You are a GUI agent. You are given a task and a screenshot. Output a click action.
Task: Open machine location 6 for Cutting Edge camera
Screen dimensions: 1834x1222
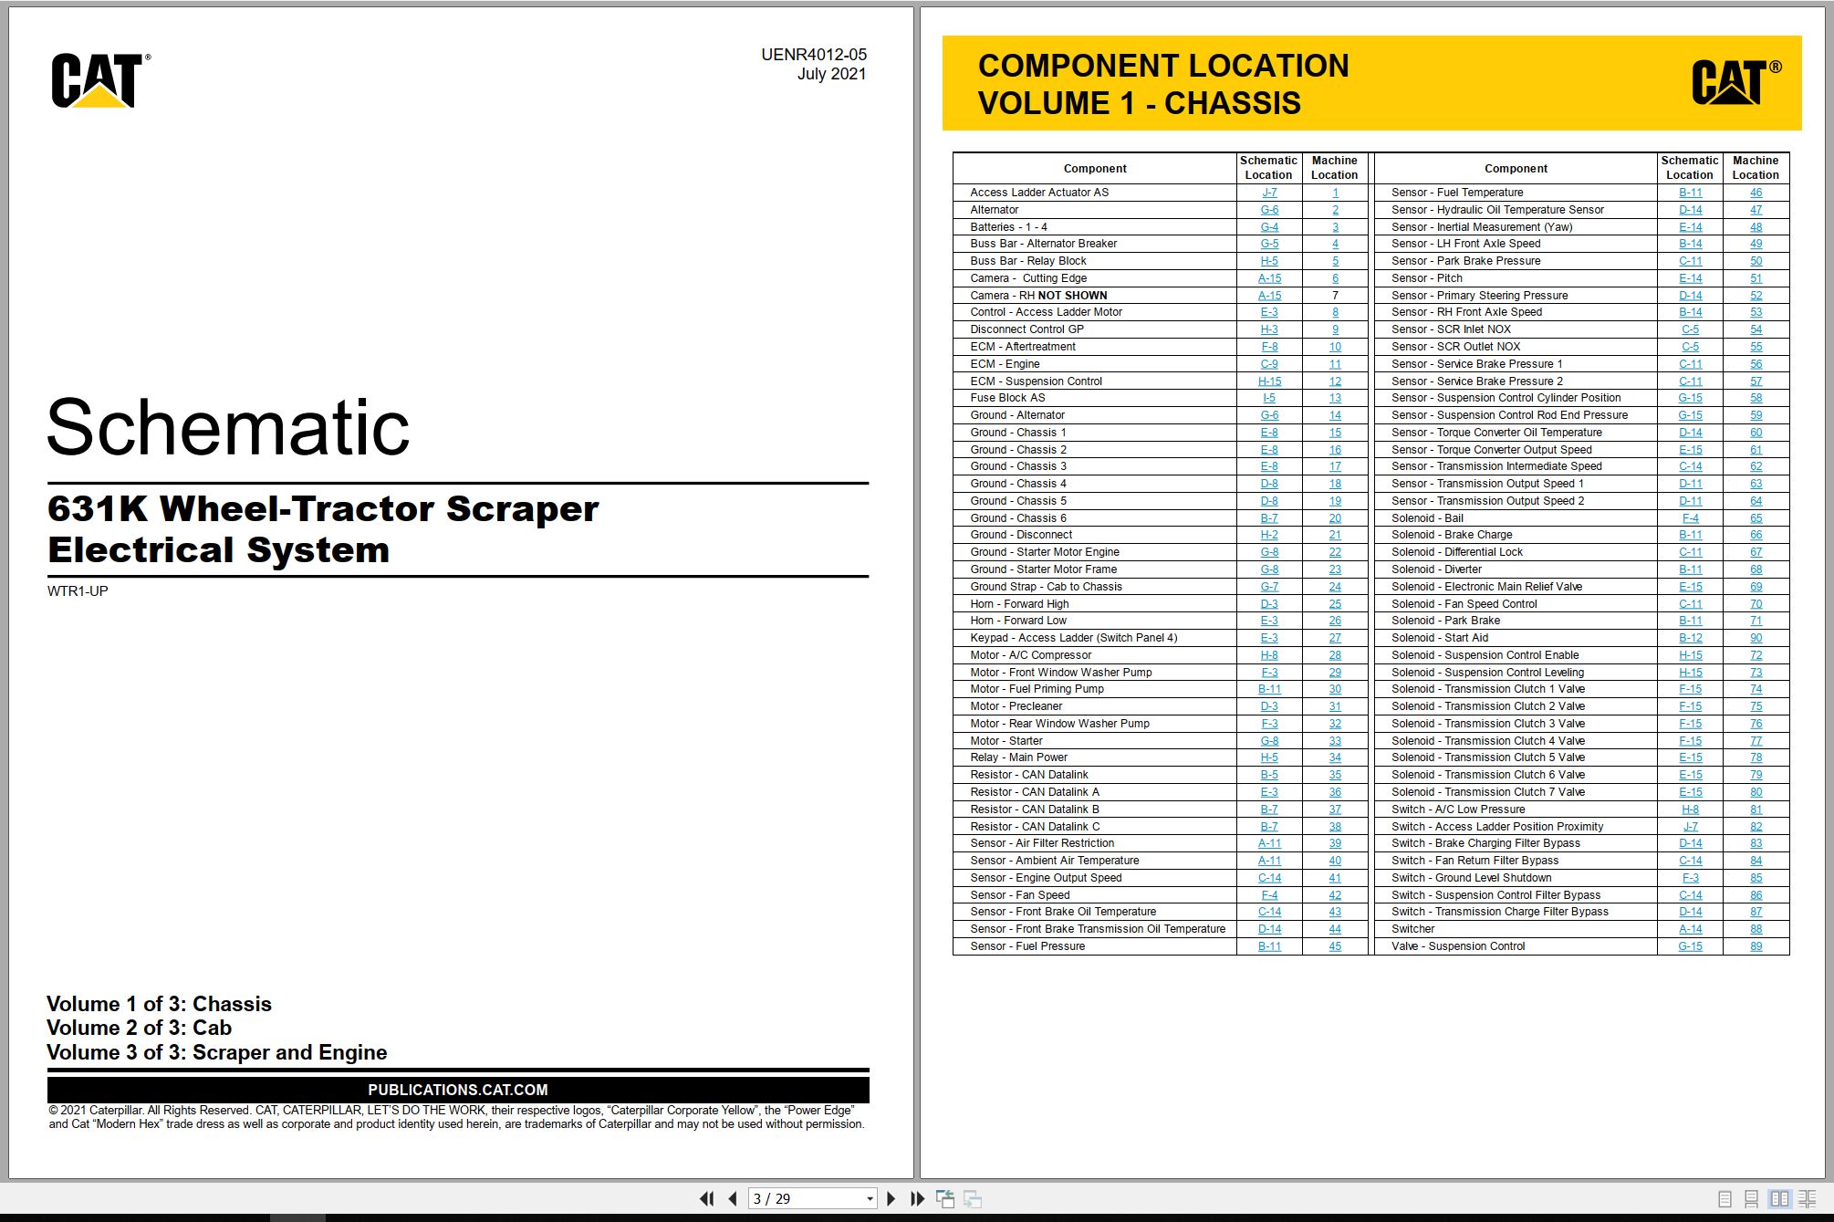1335,278
